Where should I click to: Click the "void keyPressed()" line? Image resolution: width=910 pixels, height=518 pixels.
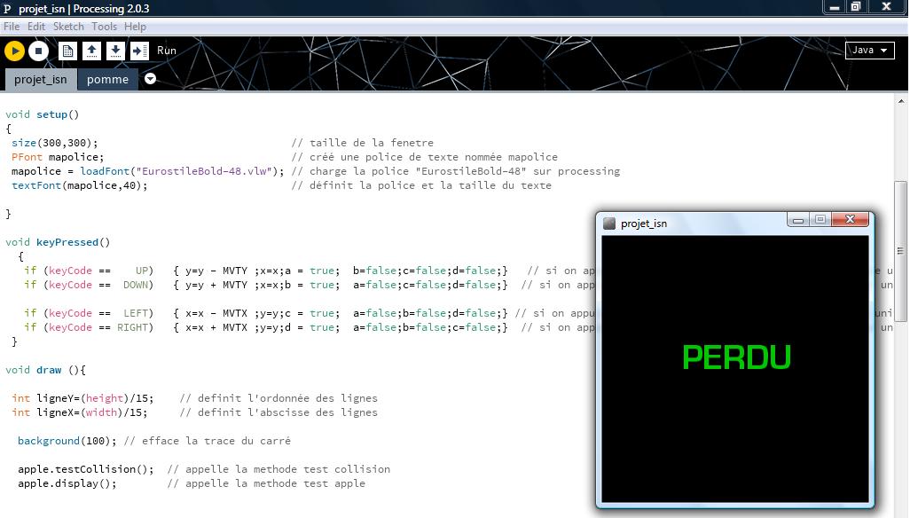click(58, 242)
